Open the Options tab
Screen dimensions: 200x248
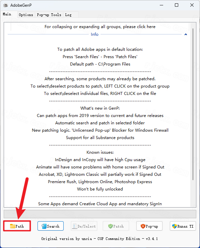(x=26, y=15)
